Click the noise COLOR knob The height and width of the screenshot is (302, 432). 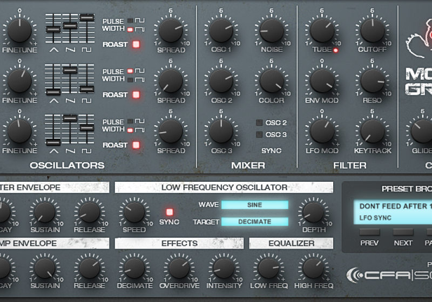[272, 80]
